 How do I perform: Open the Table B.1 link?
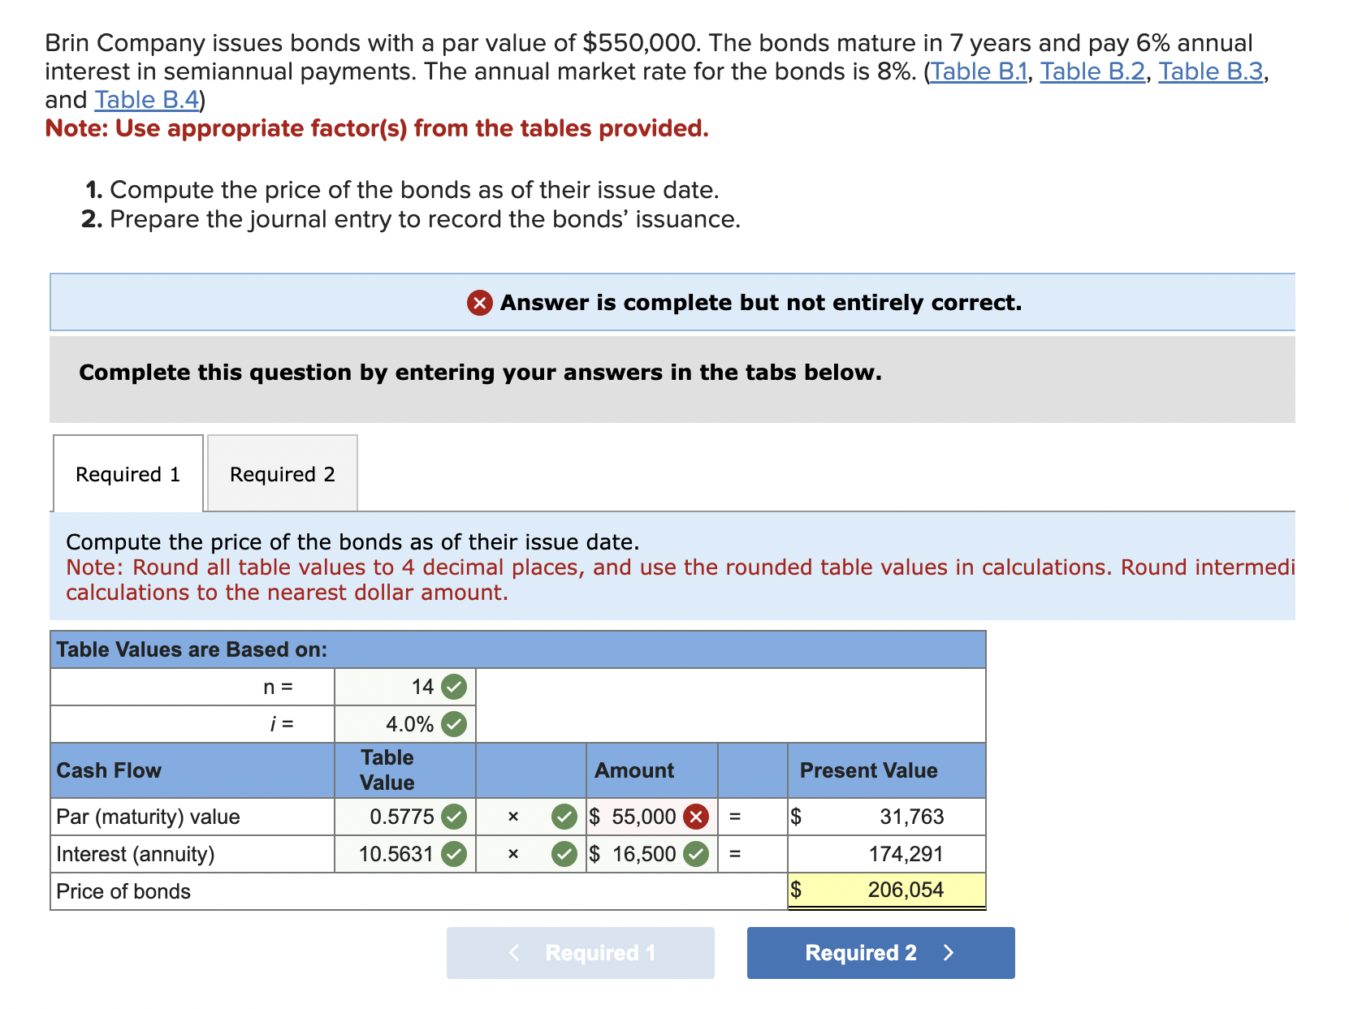coord(979,71)
